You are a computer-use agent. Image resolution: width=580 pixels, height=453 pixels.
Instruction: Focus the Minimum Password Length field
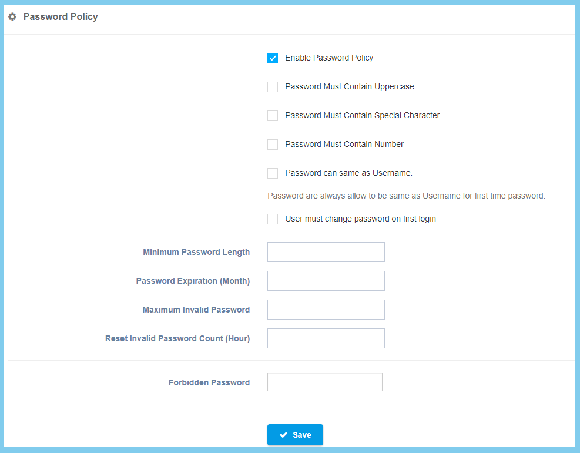[x=326, y=252]
